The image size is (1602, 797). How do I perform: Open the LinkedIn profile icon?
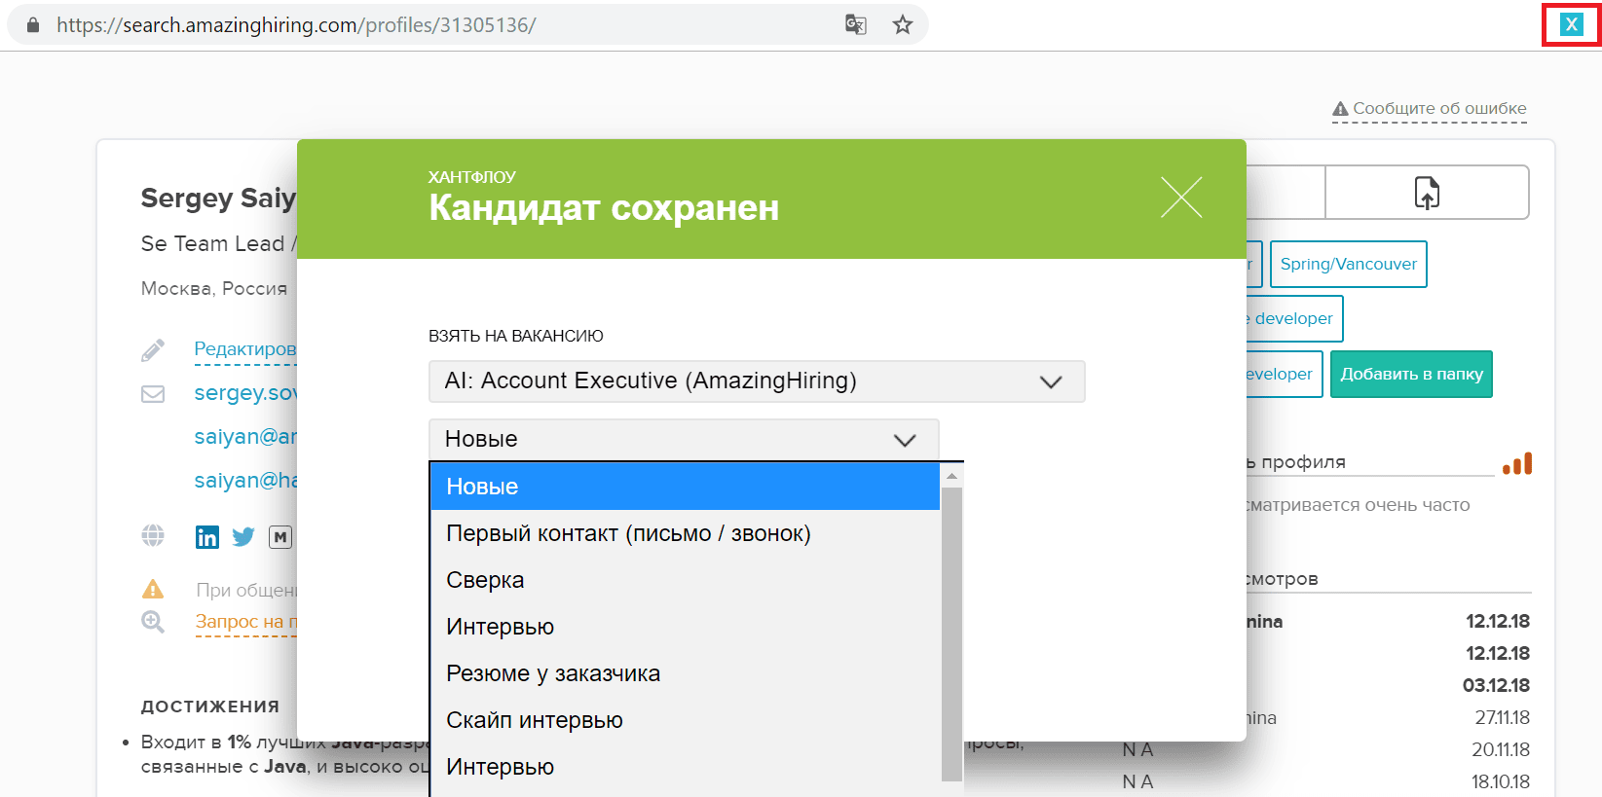click(207, 537)
